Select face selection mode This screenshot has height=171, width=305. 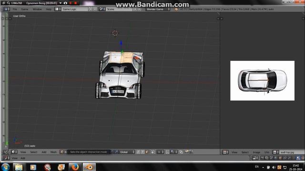click(x=147, y=152)
